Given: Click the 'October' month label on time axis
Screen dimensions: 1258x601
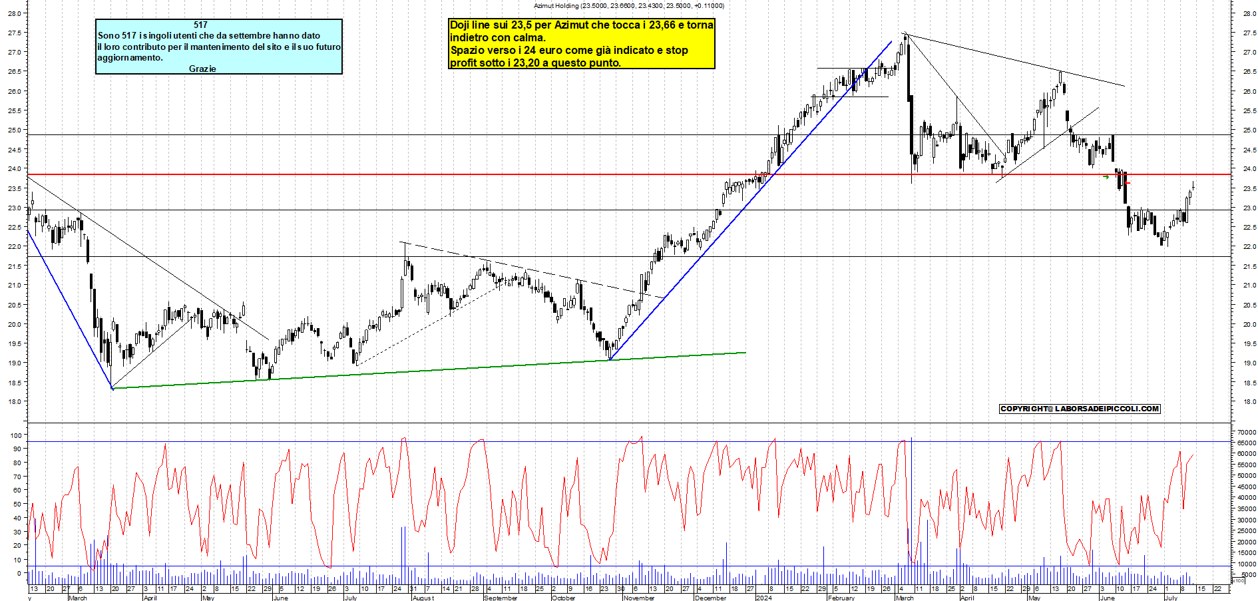Looking at the screenshot, I should [x=563, y=598].
